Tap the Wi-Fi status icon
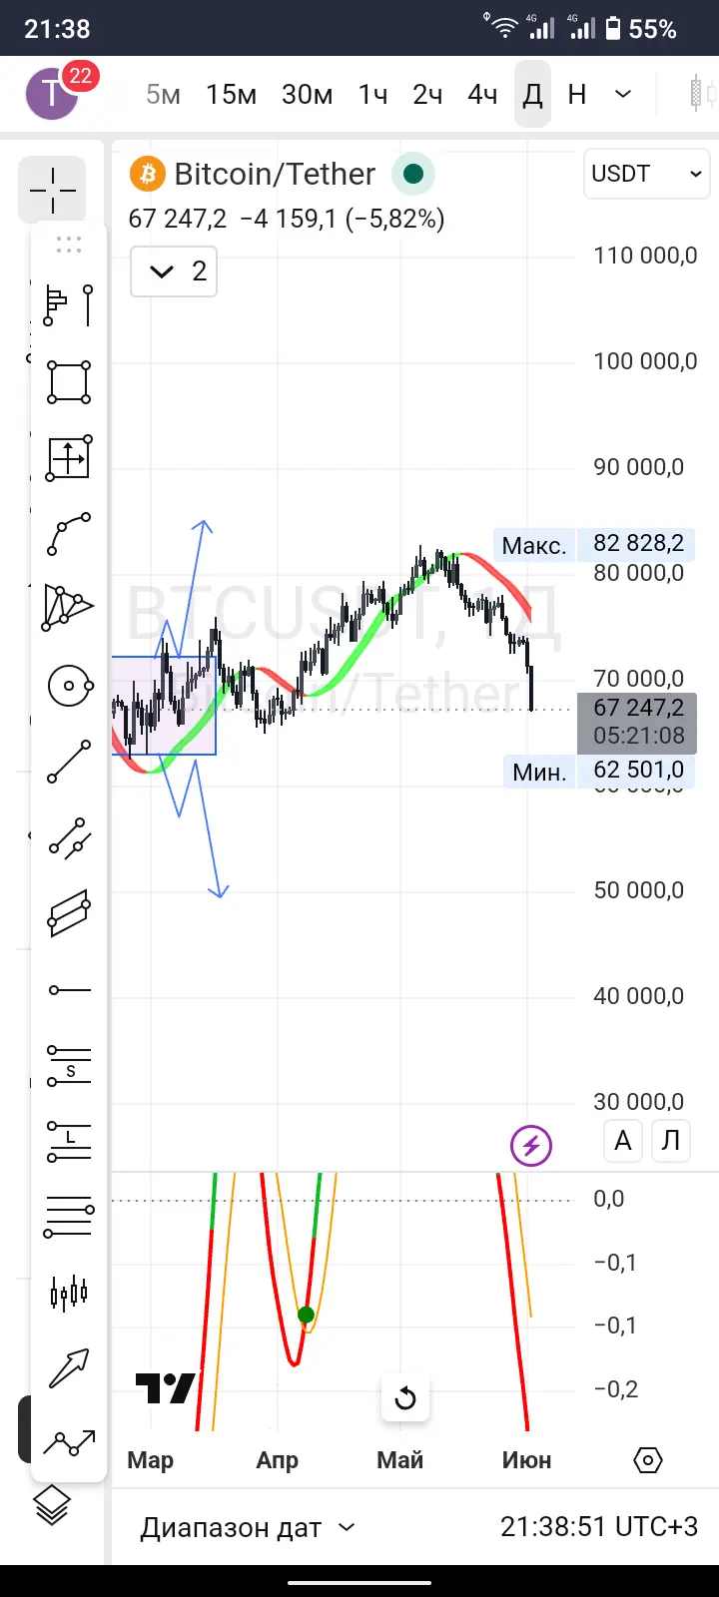 [504, 28]
